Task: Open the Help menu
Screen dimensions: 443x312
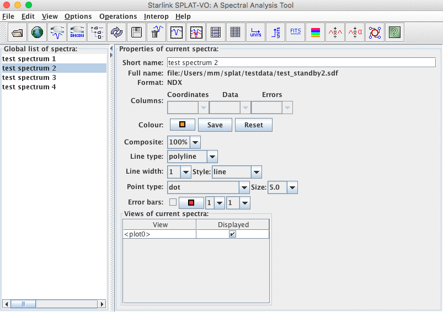Action: (x=183, y=17)
